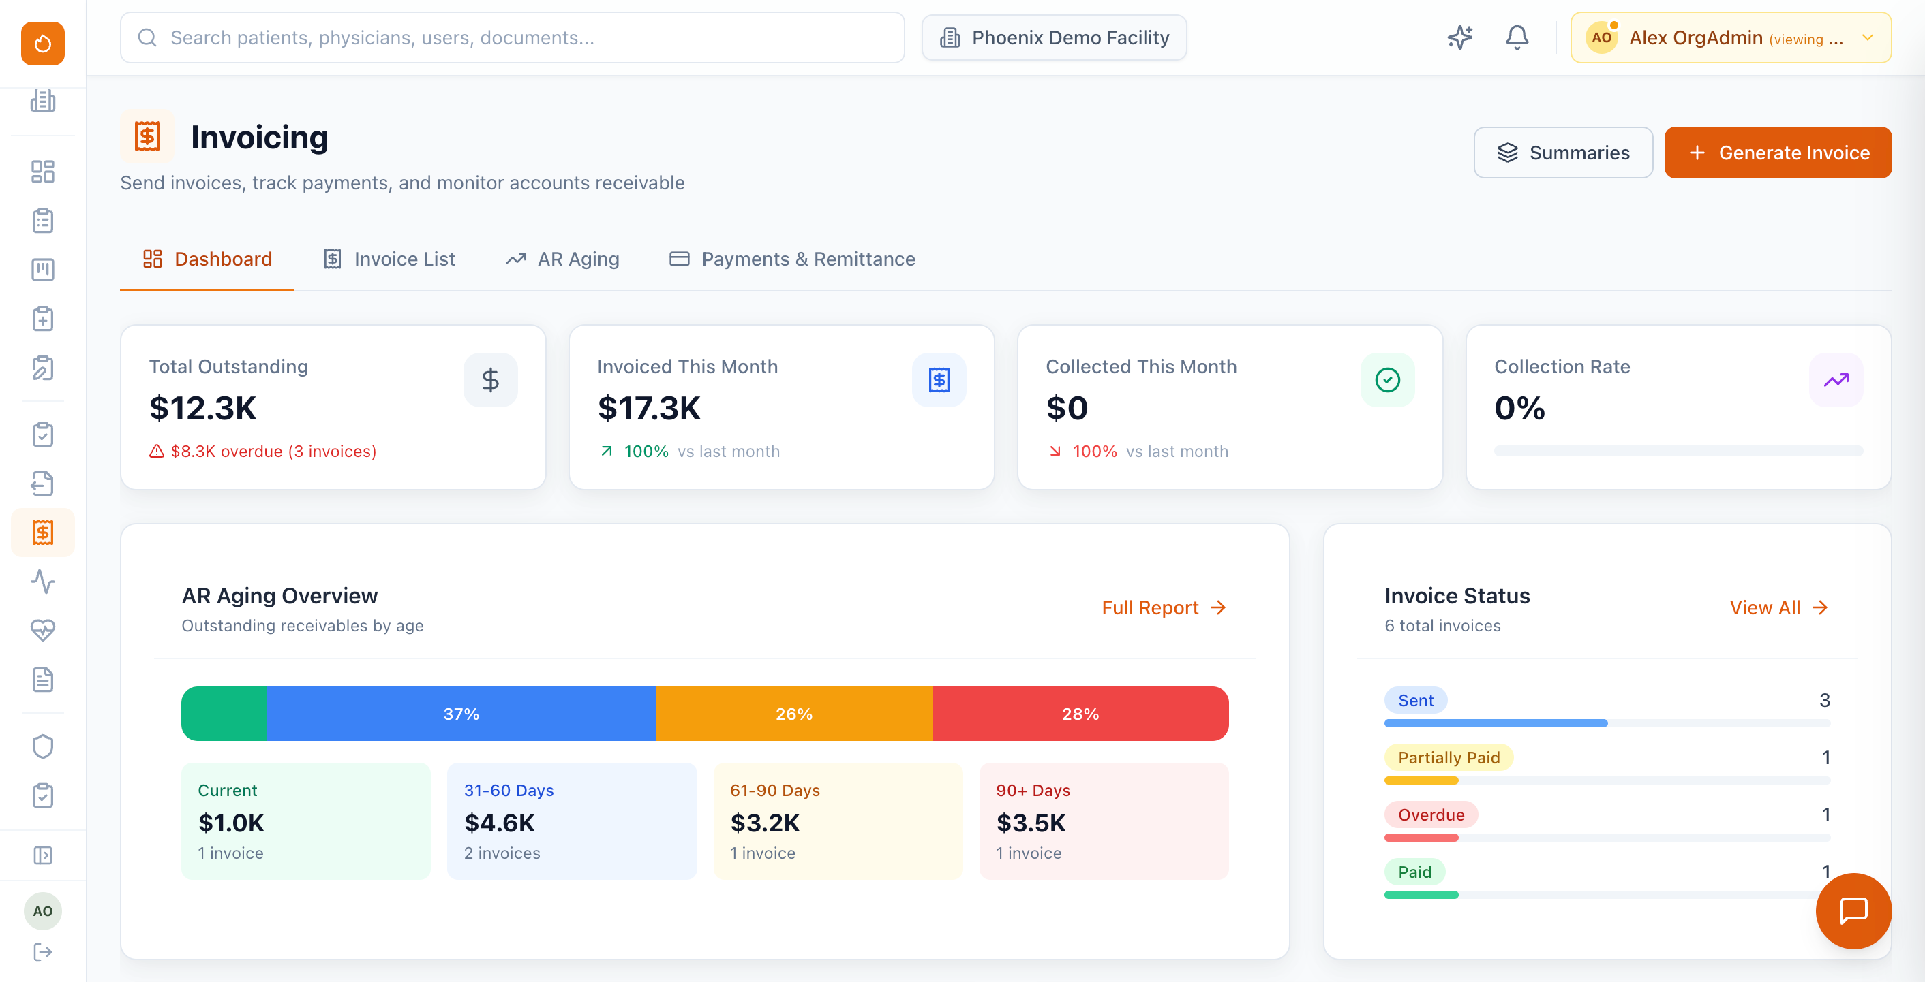Open the AR Aging Full Report link
This screenshot has width=1925, height=982.
coord(1163,607)
